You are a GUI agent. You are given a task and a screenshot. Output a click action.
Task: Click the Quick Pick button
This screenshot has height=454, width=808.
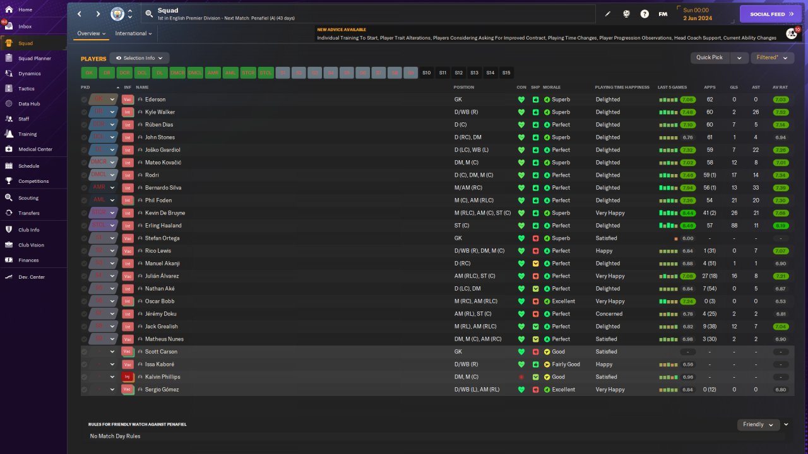pos(710,57)
